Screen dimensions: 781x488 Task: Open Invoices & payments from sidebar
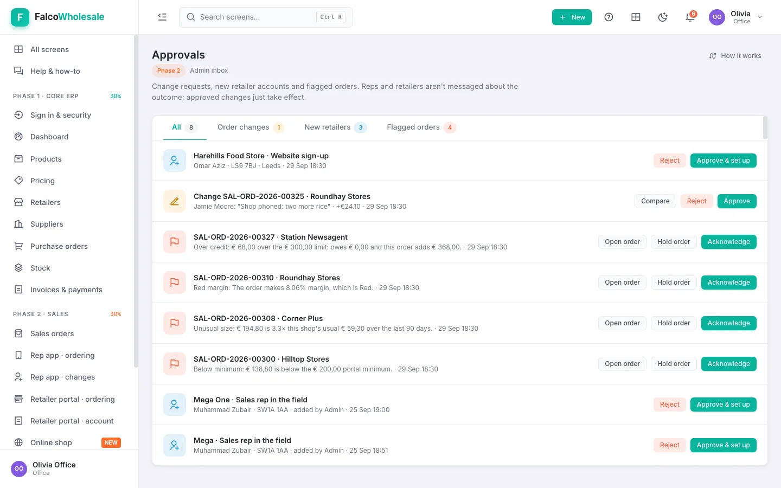click(x=68, y=290)
